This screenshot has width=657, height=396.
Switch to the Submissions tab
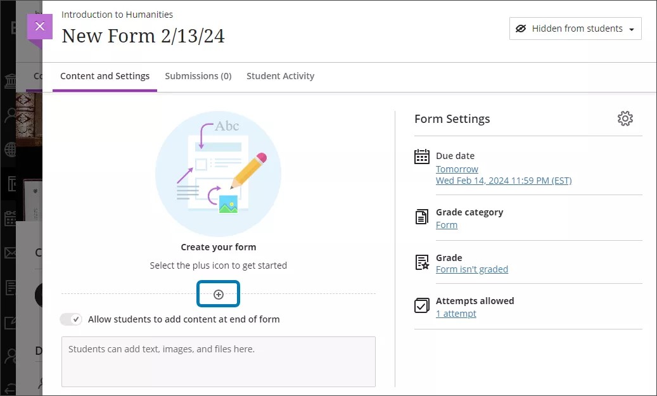click(198, 75)
